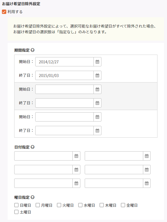Check the 日曜日 checkbox
167x222 pixels.
(16, 205)
